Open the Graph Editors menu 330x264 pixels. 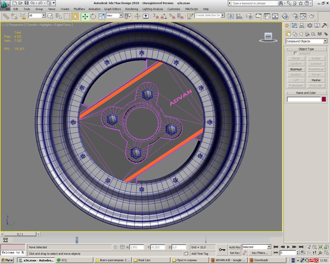coord(112,9)
